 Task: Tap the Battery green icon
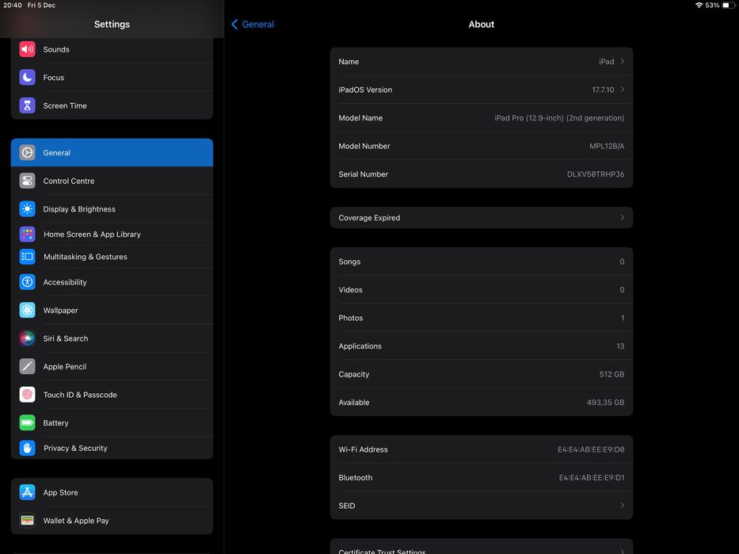[x=28, y=422]
